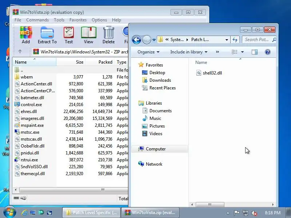291x218 pixels.
Task: Select the rstrui.exe icon in archive list
Action: (17, 160)
